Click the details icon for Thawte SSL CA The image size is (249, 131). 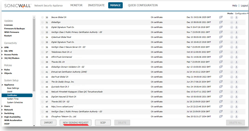(221, 62)
